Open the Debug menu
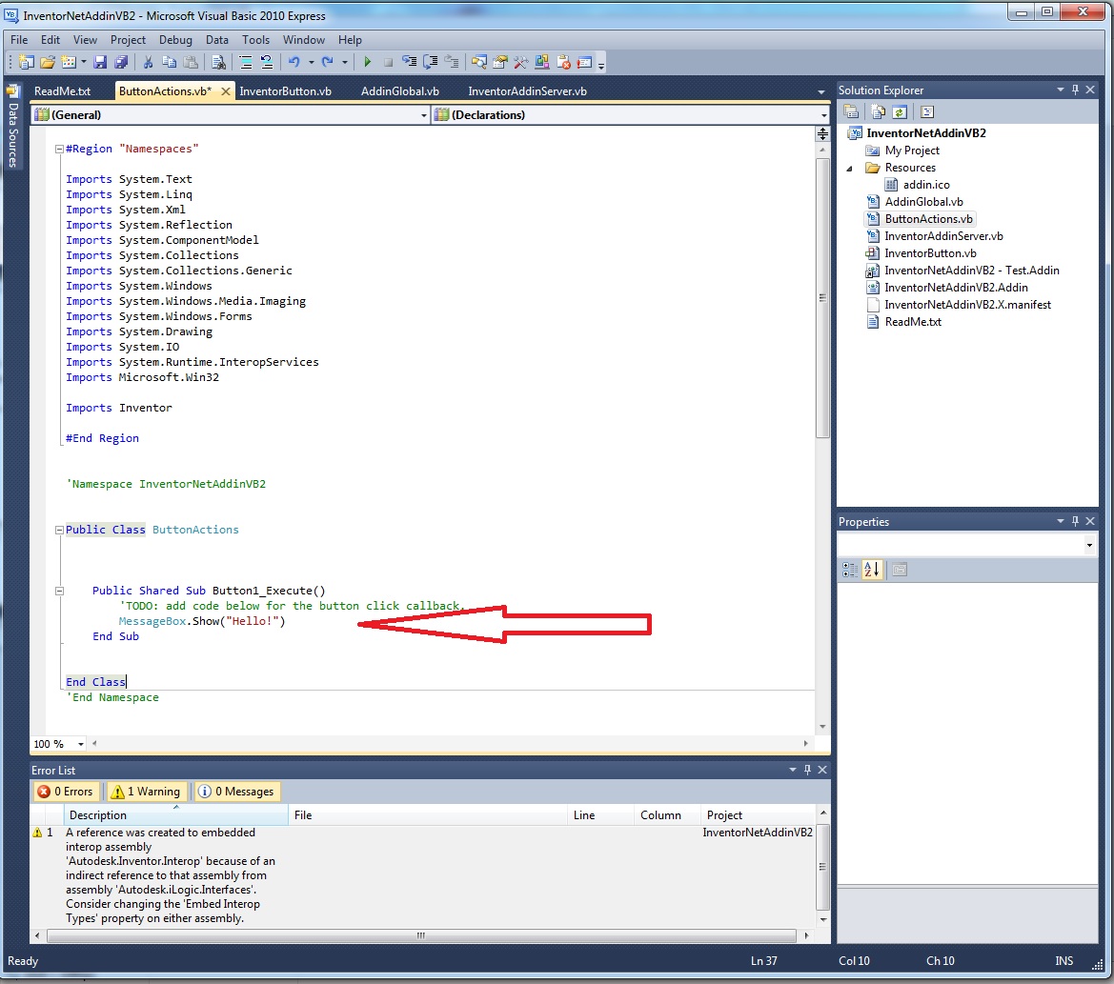The height and width of the screenshot is (984, 1114). [x=175, y=40]
